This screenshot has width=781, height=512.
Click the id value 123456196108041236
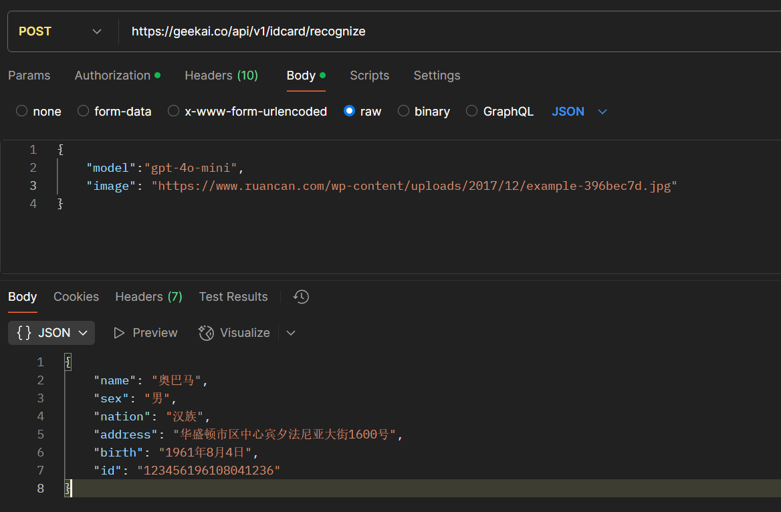point(209,470)
